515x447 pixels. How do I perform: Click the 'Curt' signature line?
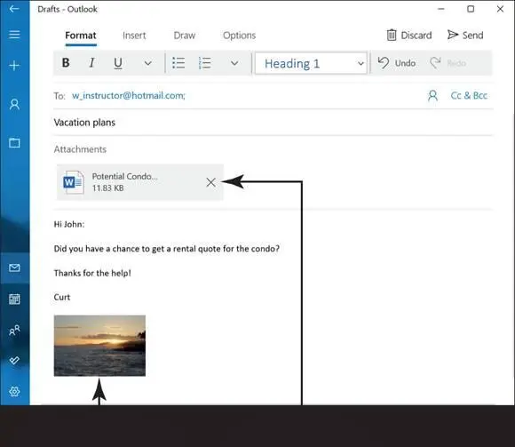pos(62,297)
